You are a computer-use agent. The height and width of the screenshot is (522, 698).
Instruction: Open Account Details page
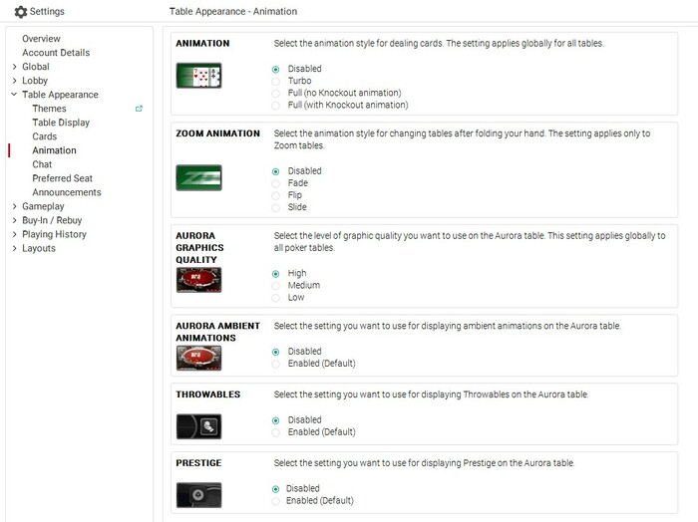tap(56, 53)
